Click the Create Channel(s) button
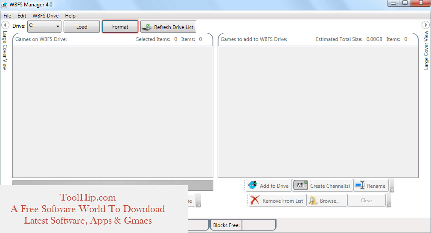 [x=323, y=186]
